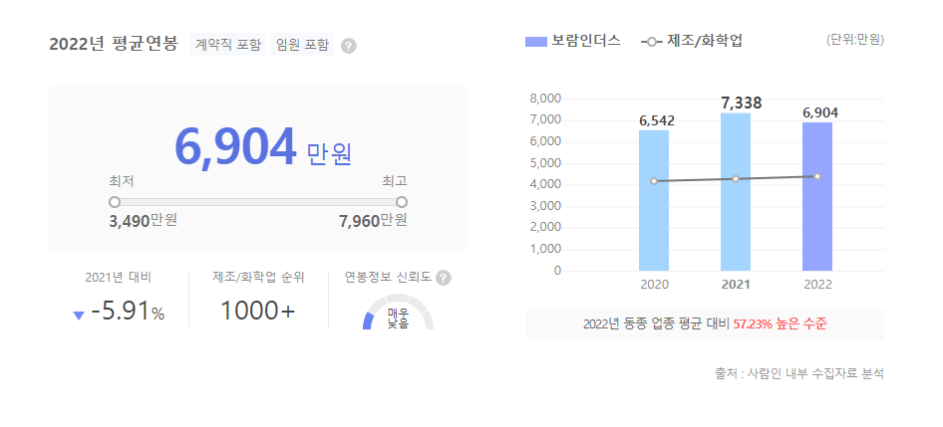Click the 임원 포함 tag
This screenshot has width=943, height=427.
[302, 45]
